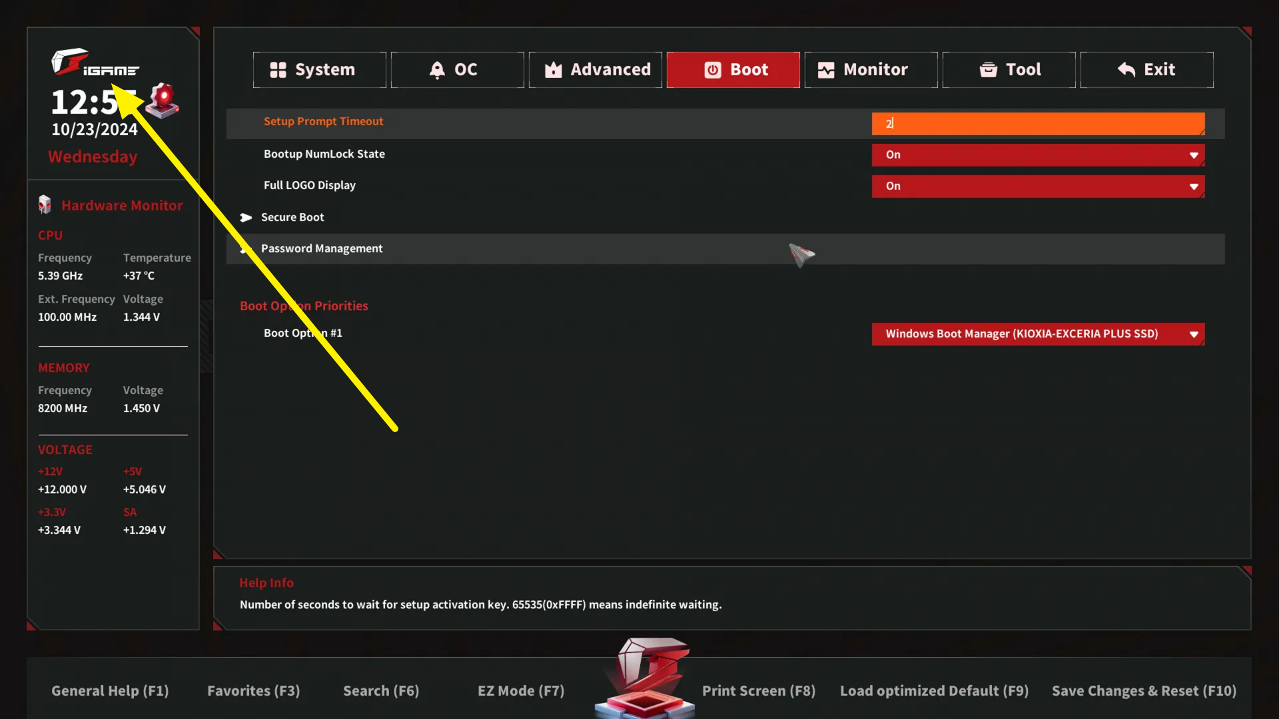Click the Setup Prompt Timeout input field
This screenshot has height=719, width=1279.
click(x=1038, y=124)
